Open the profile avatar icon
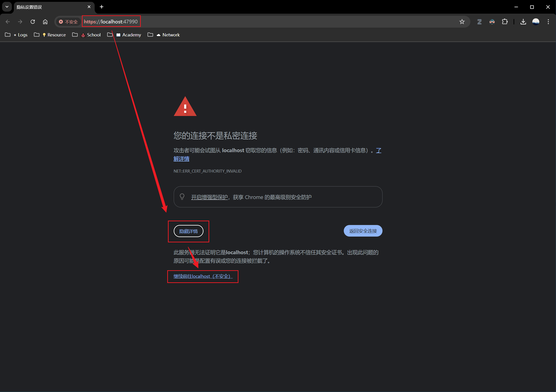 [x=536, y=22]
